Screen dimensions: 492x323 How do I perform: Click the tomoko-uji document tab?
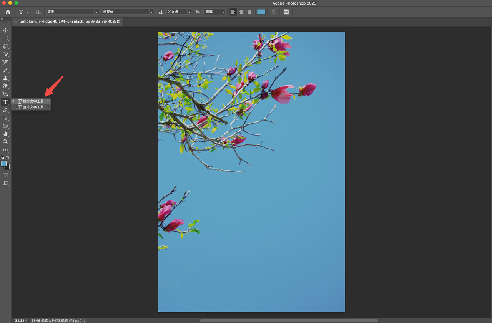click(70, 22)
